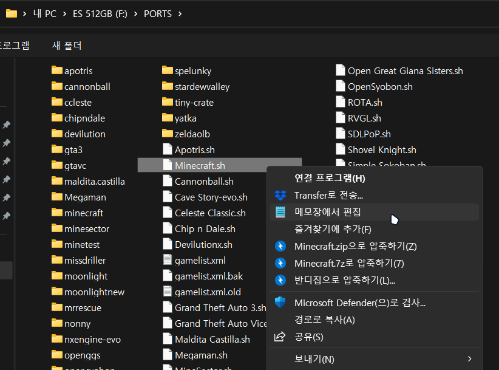The image size is (499, 370).
Task: Click the Microsoft Defender shield icon
Action: click(x=280, y=302)
